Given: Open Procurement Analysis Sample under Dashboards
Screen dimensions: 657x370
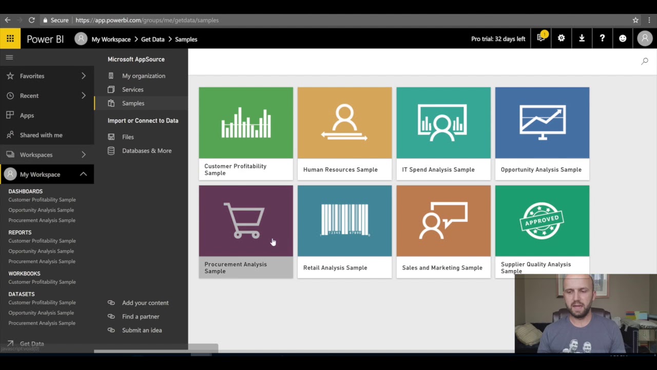Looking at the screenshot, I should coord(42,220).
